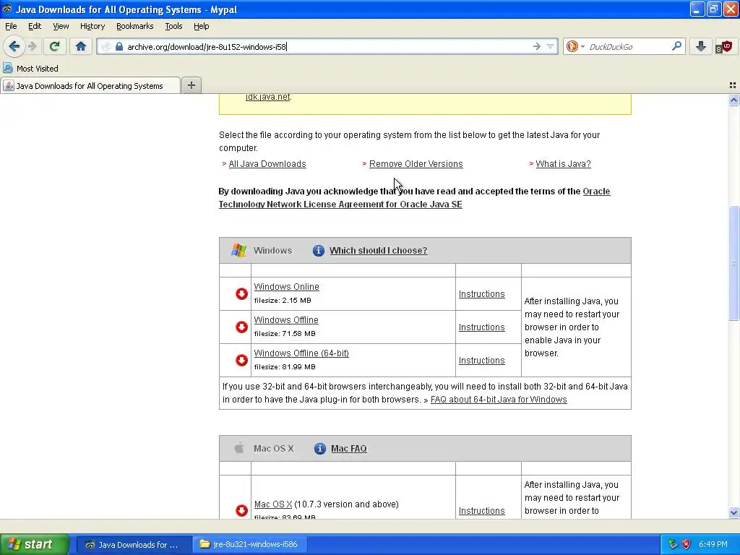Click the list all tabs icon
The height and width of the screenshot is (555, 740).
pyautogui.click(x=733, y=85)
